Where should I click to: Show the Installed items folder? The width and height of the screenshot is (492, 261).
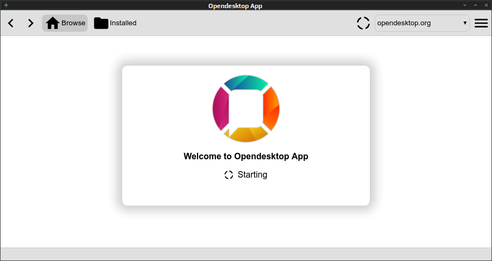point(115,23)
